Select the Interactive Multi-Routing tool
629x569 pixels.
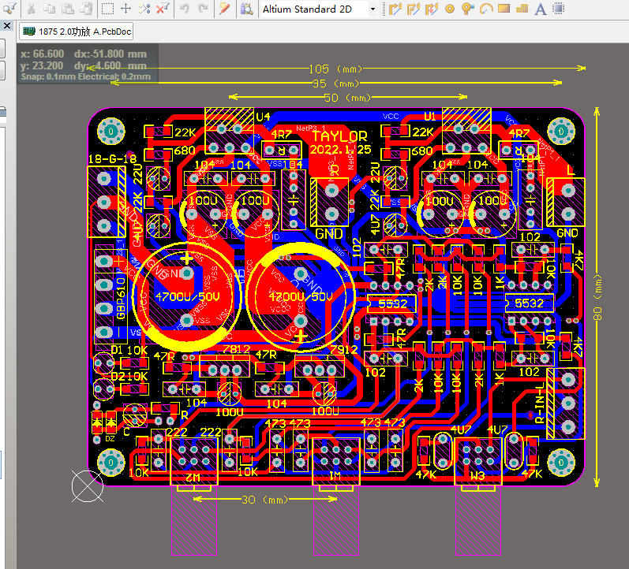(432, 9)
